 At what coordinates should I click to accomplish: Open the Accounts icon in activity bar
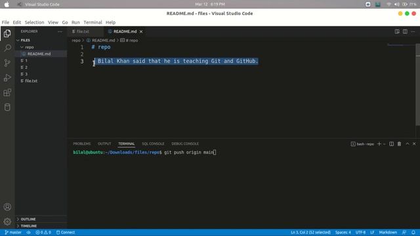7,207
